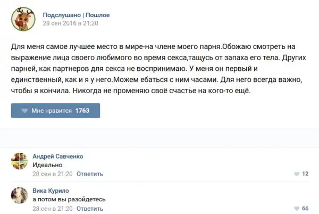
Task: Click the comment text Идеально
Action: (x=47, y=165)
